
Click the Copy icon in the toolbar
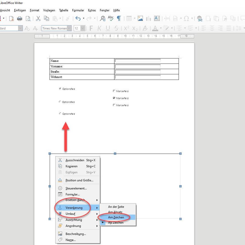tap(46, 18)
